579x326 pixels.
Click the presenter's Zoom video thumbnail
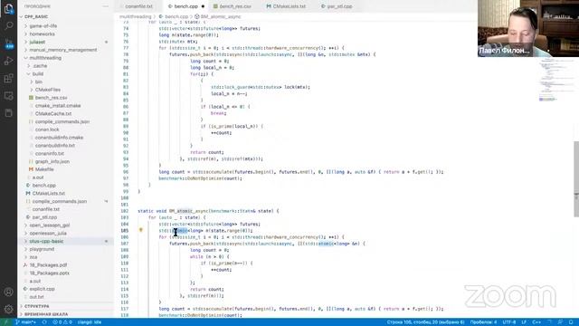coord(528,28)
